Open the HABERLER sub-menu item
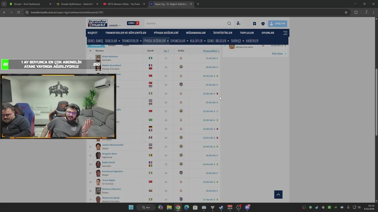378x212 pixels. pyautogui.click(x=252, y=41)
